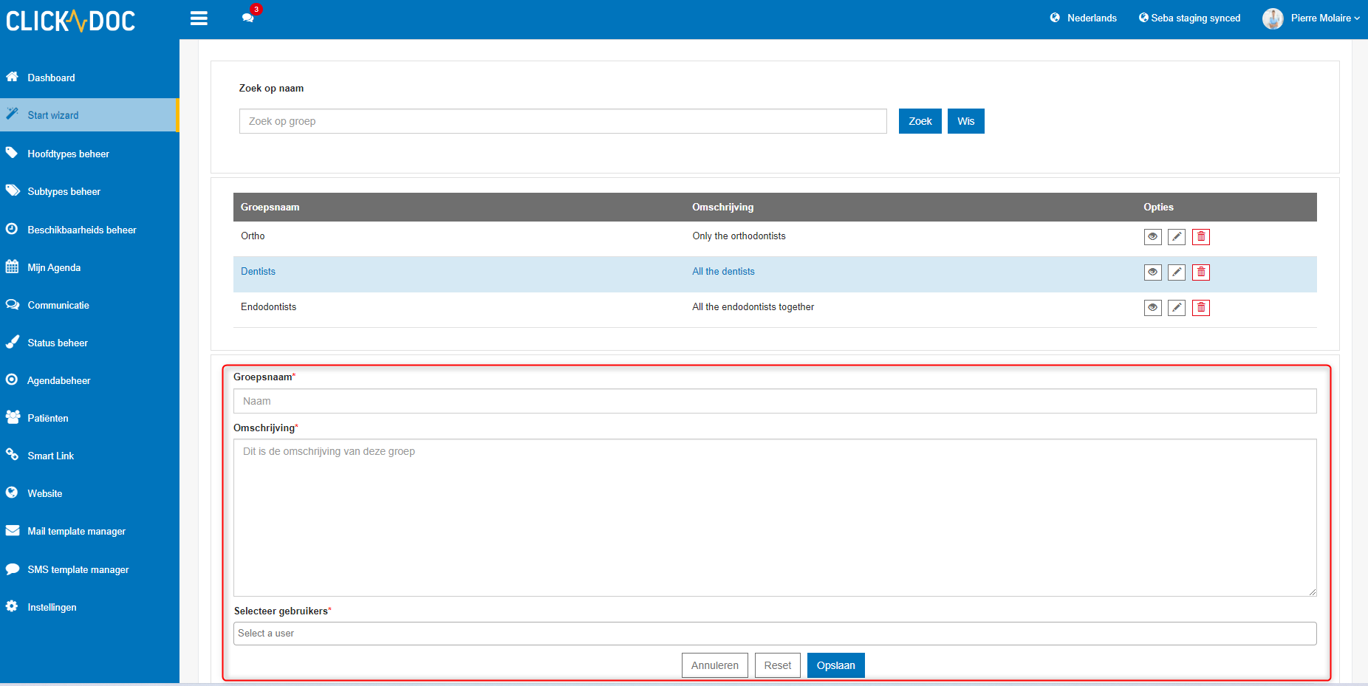Click the Zoek search button
1368x686 pixels.
[920, 121]
